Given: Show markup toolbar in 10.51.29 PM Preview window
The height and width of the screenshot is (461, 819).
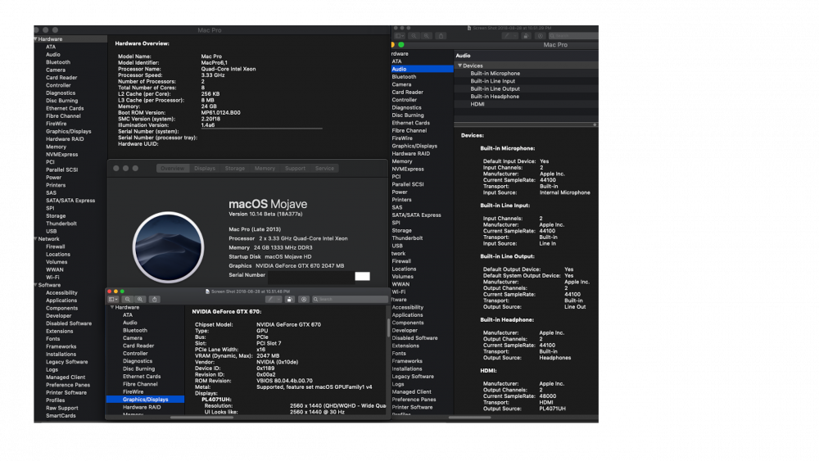Looking at the screenshot, I should pyautogui.click(x=540, y=35).
